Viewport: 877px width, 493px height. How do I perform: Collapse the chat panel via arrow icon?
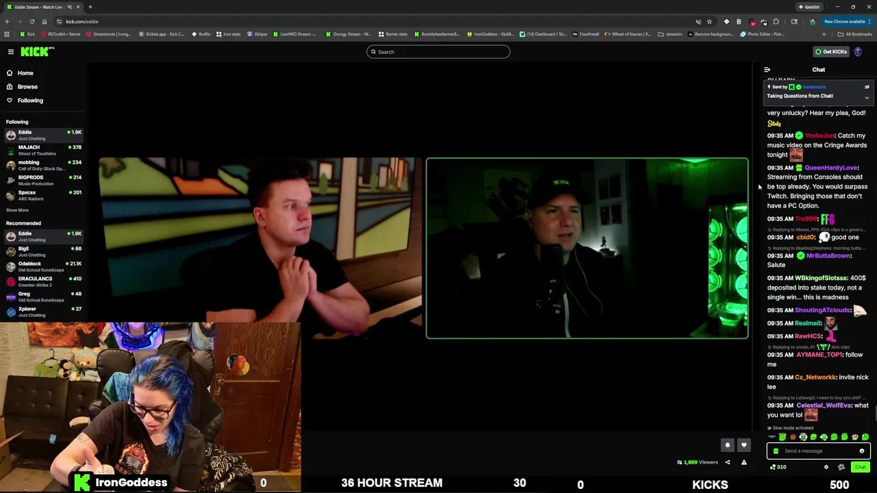767,70
